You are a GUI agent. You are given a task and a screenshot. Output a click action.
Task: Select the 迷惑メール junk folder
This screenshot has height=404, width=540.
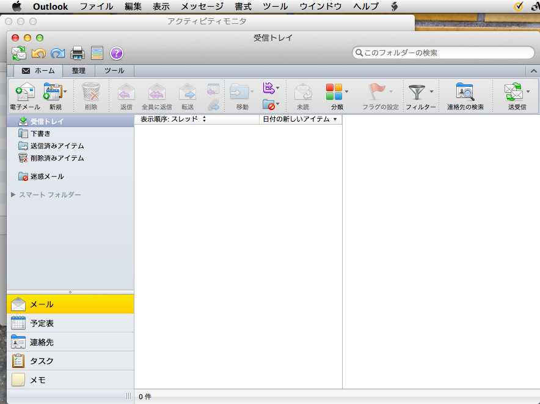click(47, 177)
